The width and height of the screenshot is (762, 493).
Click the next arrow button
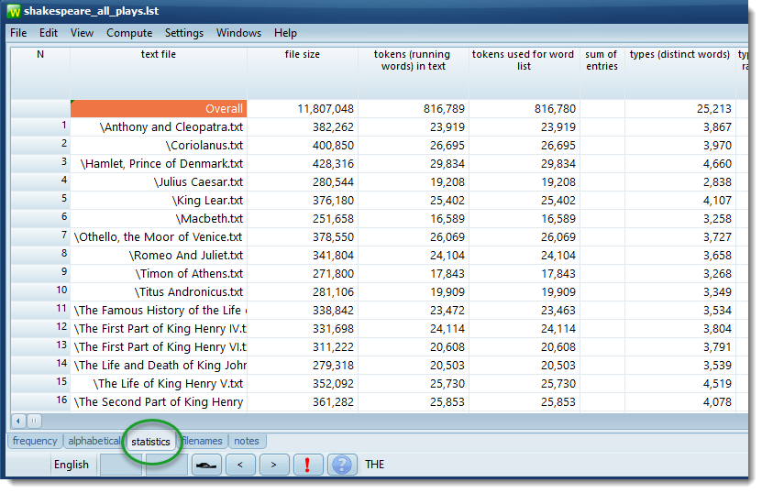tap(274, 465)
